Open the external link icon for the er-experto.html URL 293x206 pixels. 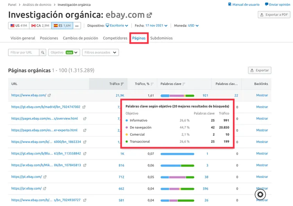[x=85, y=130]
